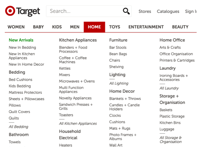Select Quilt Covers
Image resolution: width=203 pixels, height=147 pixels.
point(19,112)
